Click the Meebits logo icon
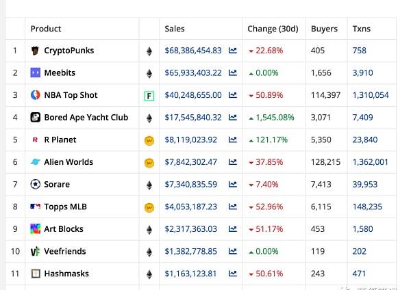This screenshot has height=290, width=411. pyautogui.click(x=35, y=72)
